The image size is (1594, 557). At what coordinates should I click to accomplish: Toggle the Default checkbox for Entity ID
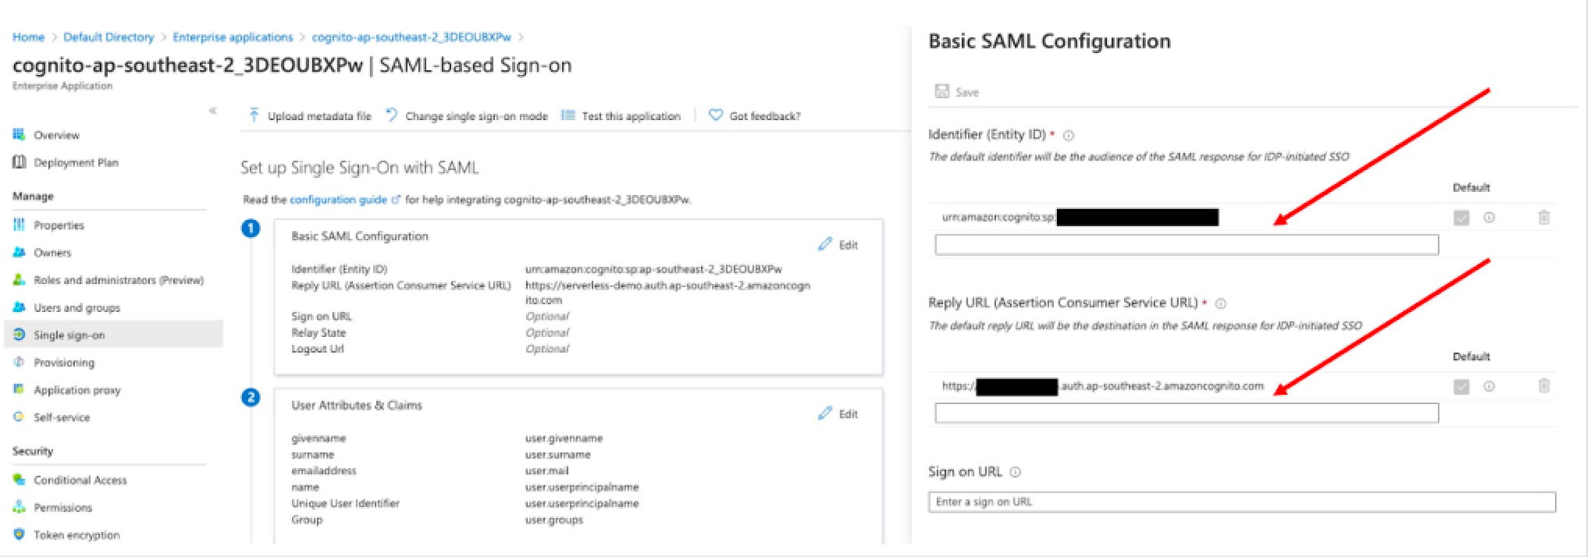[x=1461, y=218]
